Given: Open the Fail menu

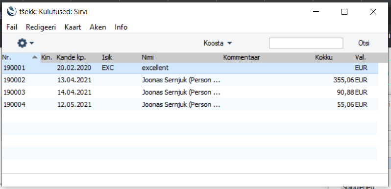Looking at the screenshot, I should [12, 27].
